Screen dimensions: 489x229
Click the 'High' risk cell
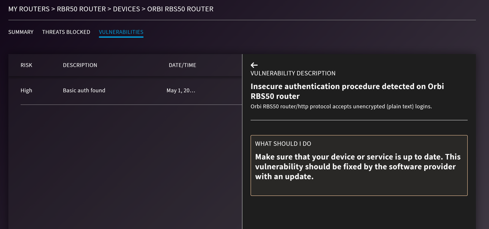tap(26, 91)
